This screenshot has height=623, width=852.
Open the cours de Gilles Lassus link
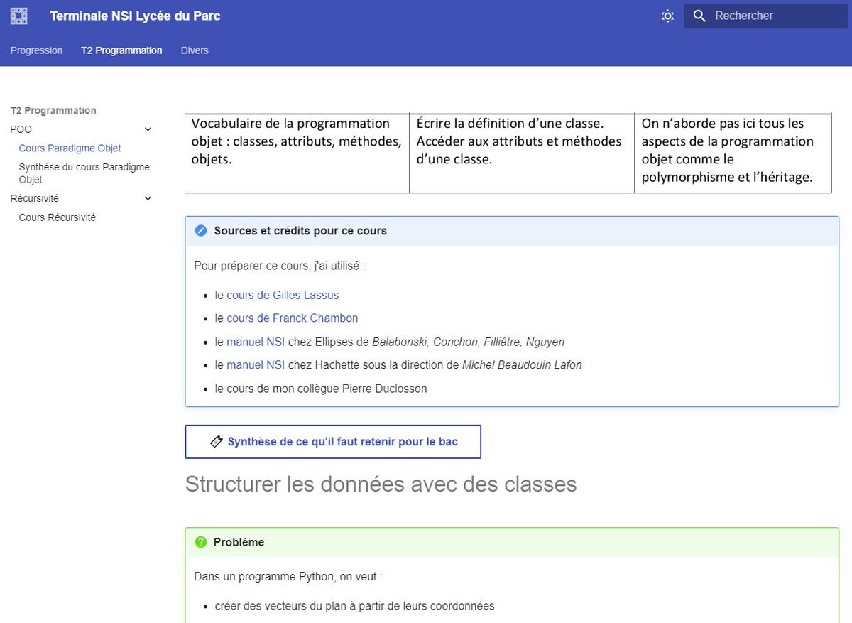click(283, 295)
